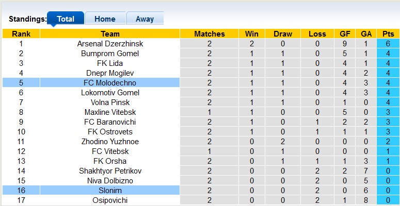Click the FC Baranovichi team name
Image resolution: width=400 pixels, height=206 pixels.
pos(110,122)
